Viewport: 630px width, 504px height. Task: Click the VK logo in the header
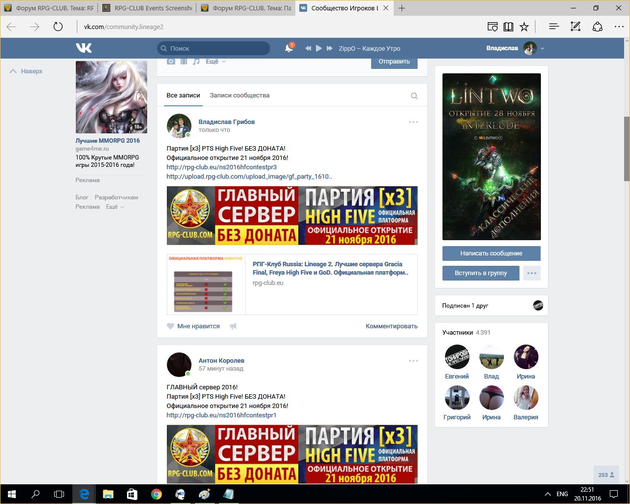click(x=84, y=48)
